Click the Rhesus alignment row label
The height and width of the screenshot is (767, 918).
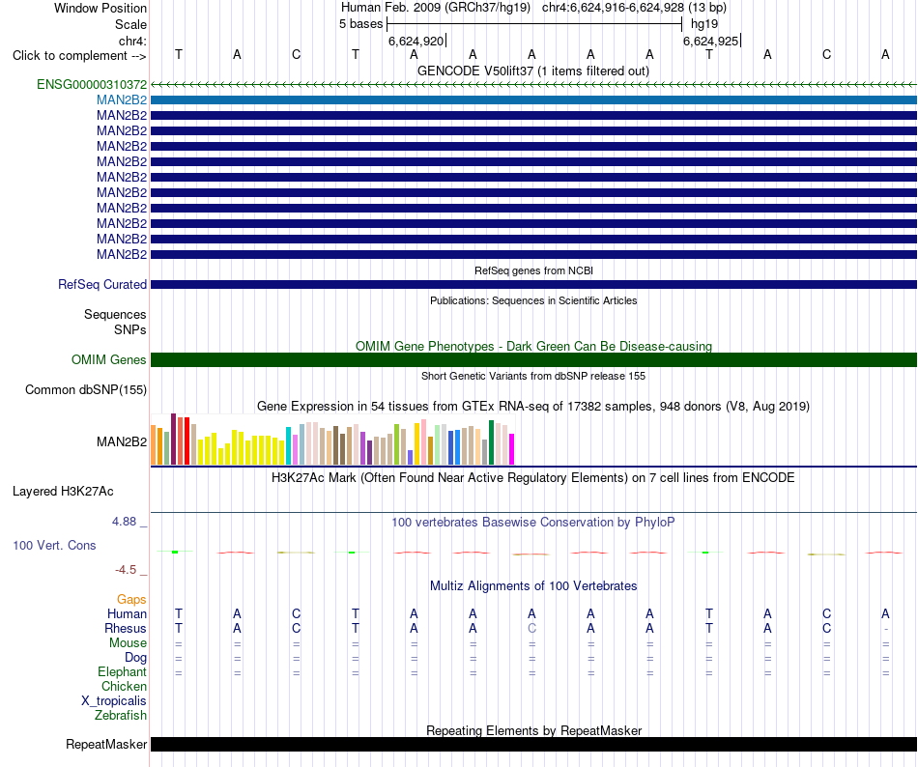(126, 628)
